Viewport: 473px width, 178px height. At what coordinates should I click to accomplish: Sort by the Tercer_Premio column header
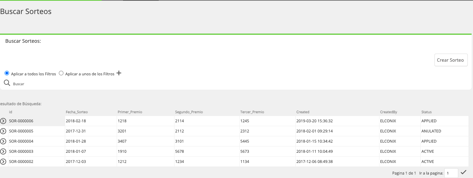tap(252, 112)
